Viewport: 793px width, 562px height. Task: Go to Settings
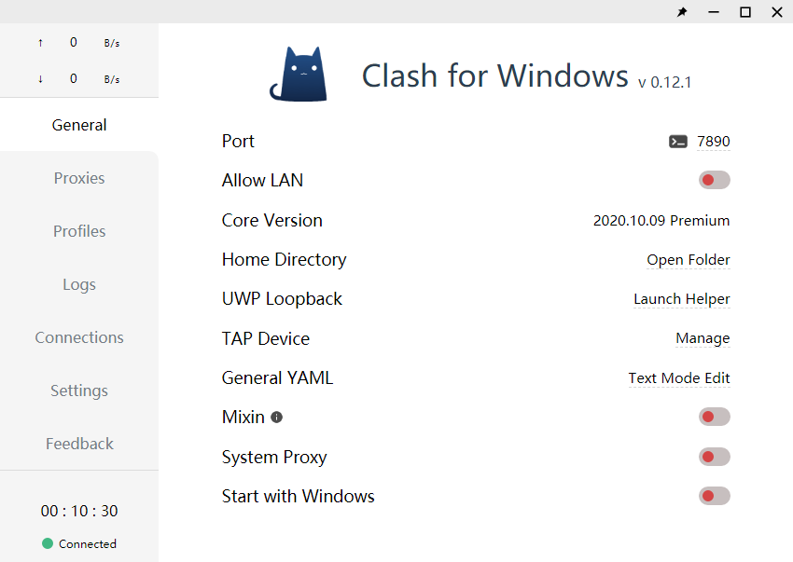[x=79, y=391]
